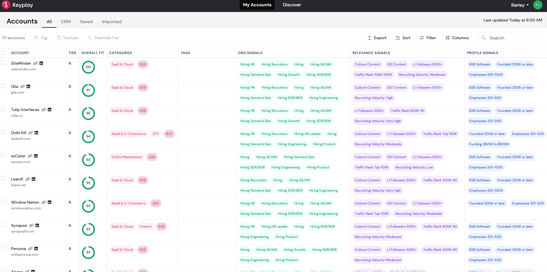
Task: Click the Export button
Action: click(x=377, y=38)
